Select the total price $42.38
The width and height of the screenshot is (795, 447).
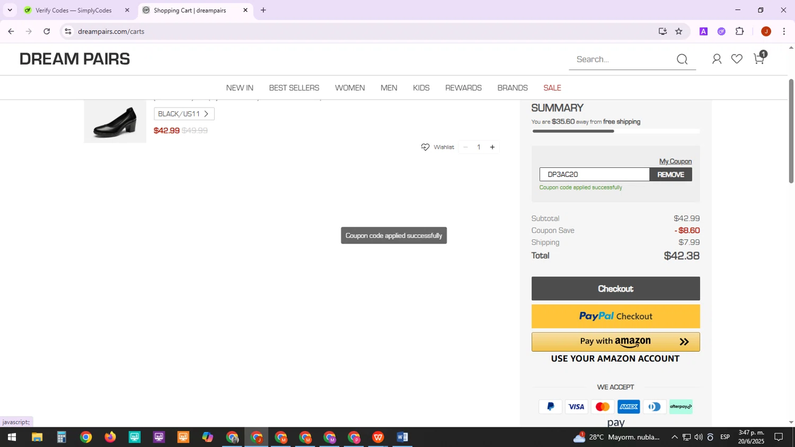682,256
